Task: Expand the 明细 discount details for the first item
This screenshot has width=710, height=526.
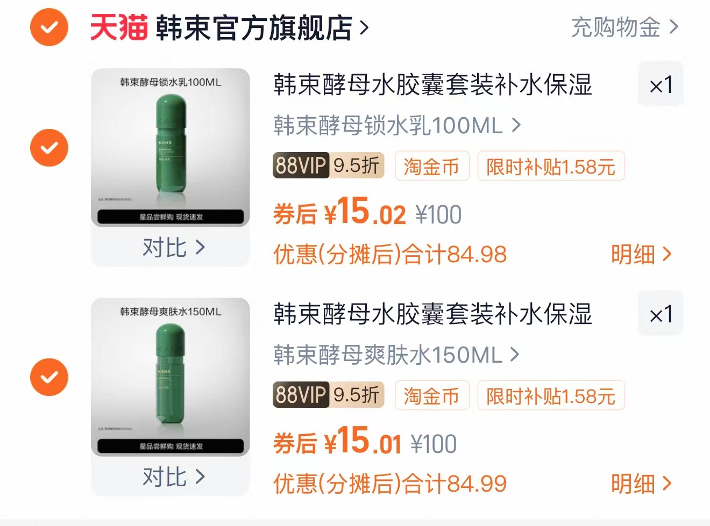Action: [642, 254]
